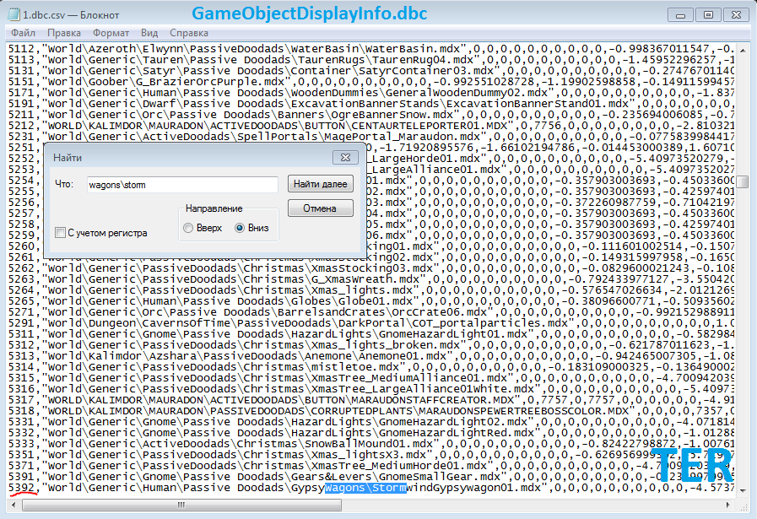Open the Формат menu
Screen dimensions: 757x519
pyautogui.click(x=111, y=33)
